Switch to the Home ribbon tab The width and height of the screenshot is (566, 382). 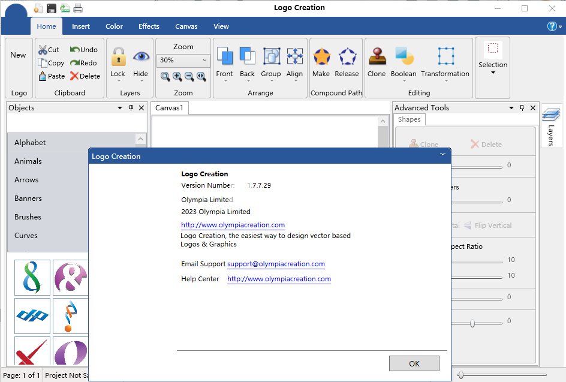[x=46, y=26]
